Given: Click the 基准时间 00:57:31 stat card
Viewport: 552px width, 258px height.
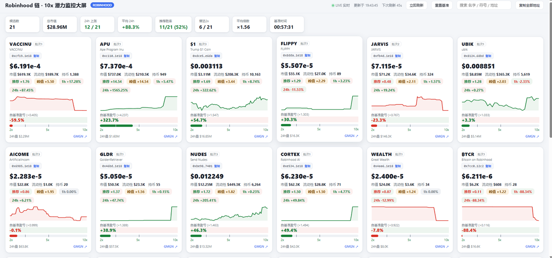Looking at the screenshot, I should click(287, 24).
